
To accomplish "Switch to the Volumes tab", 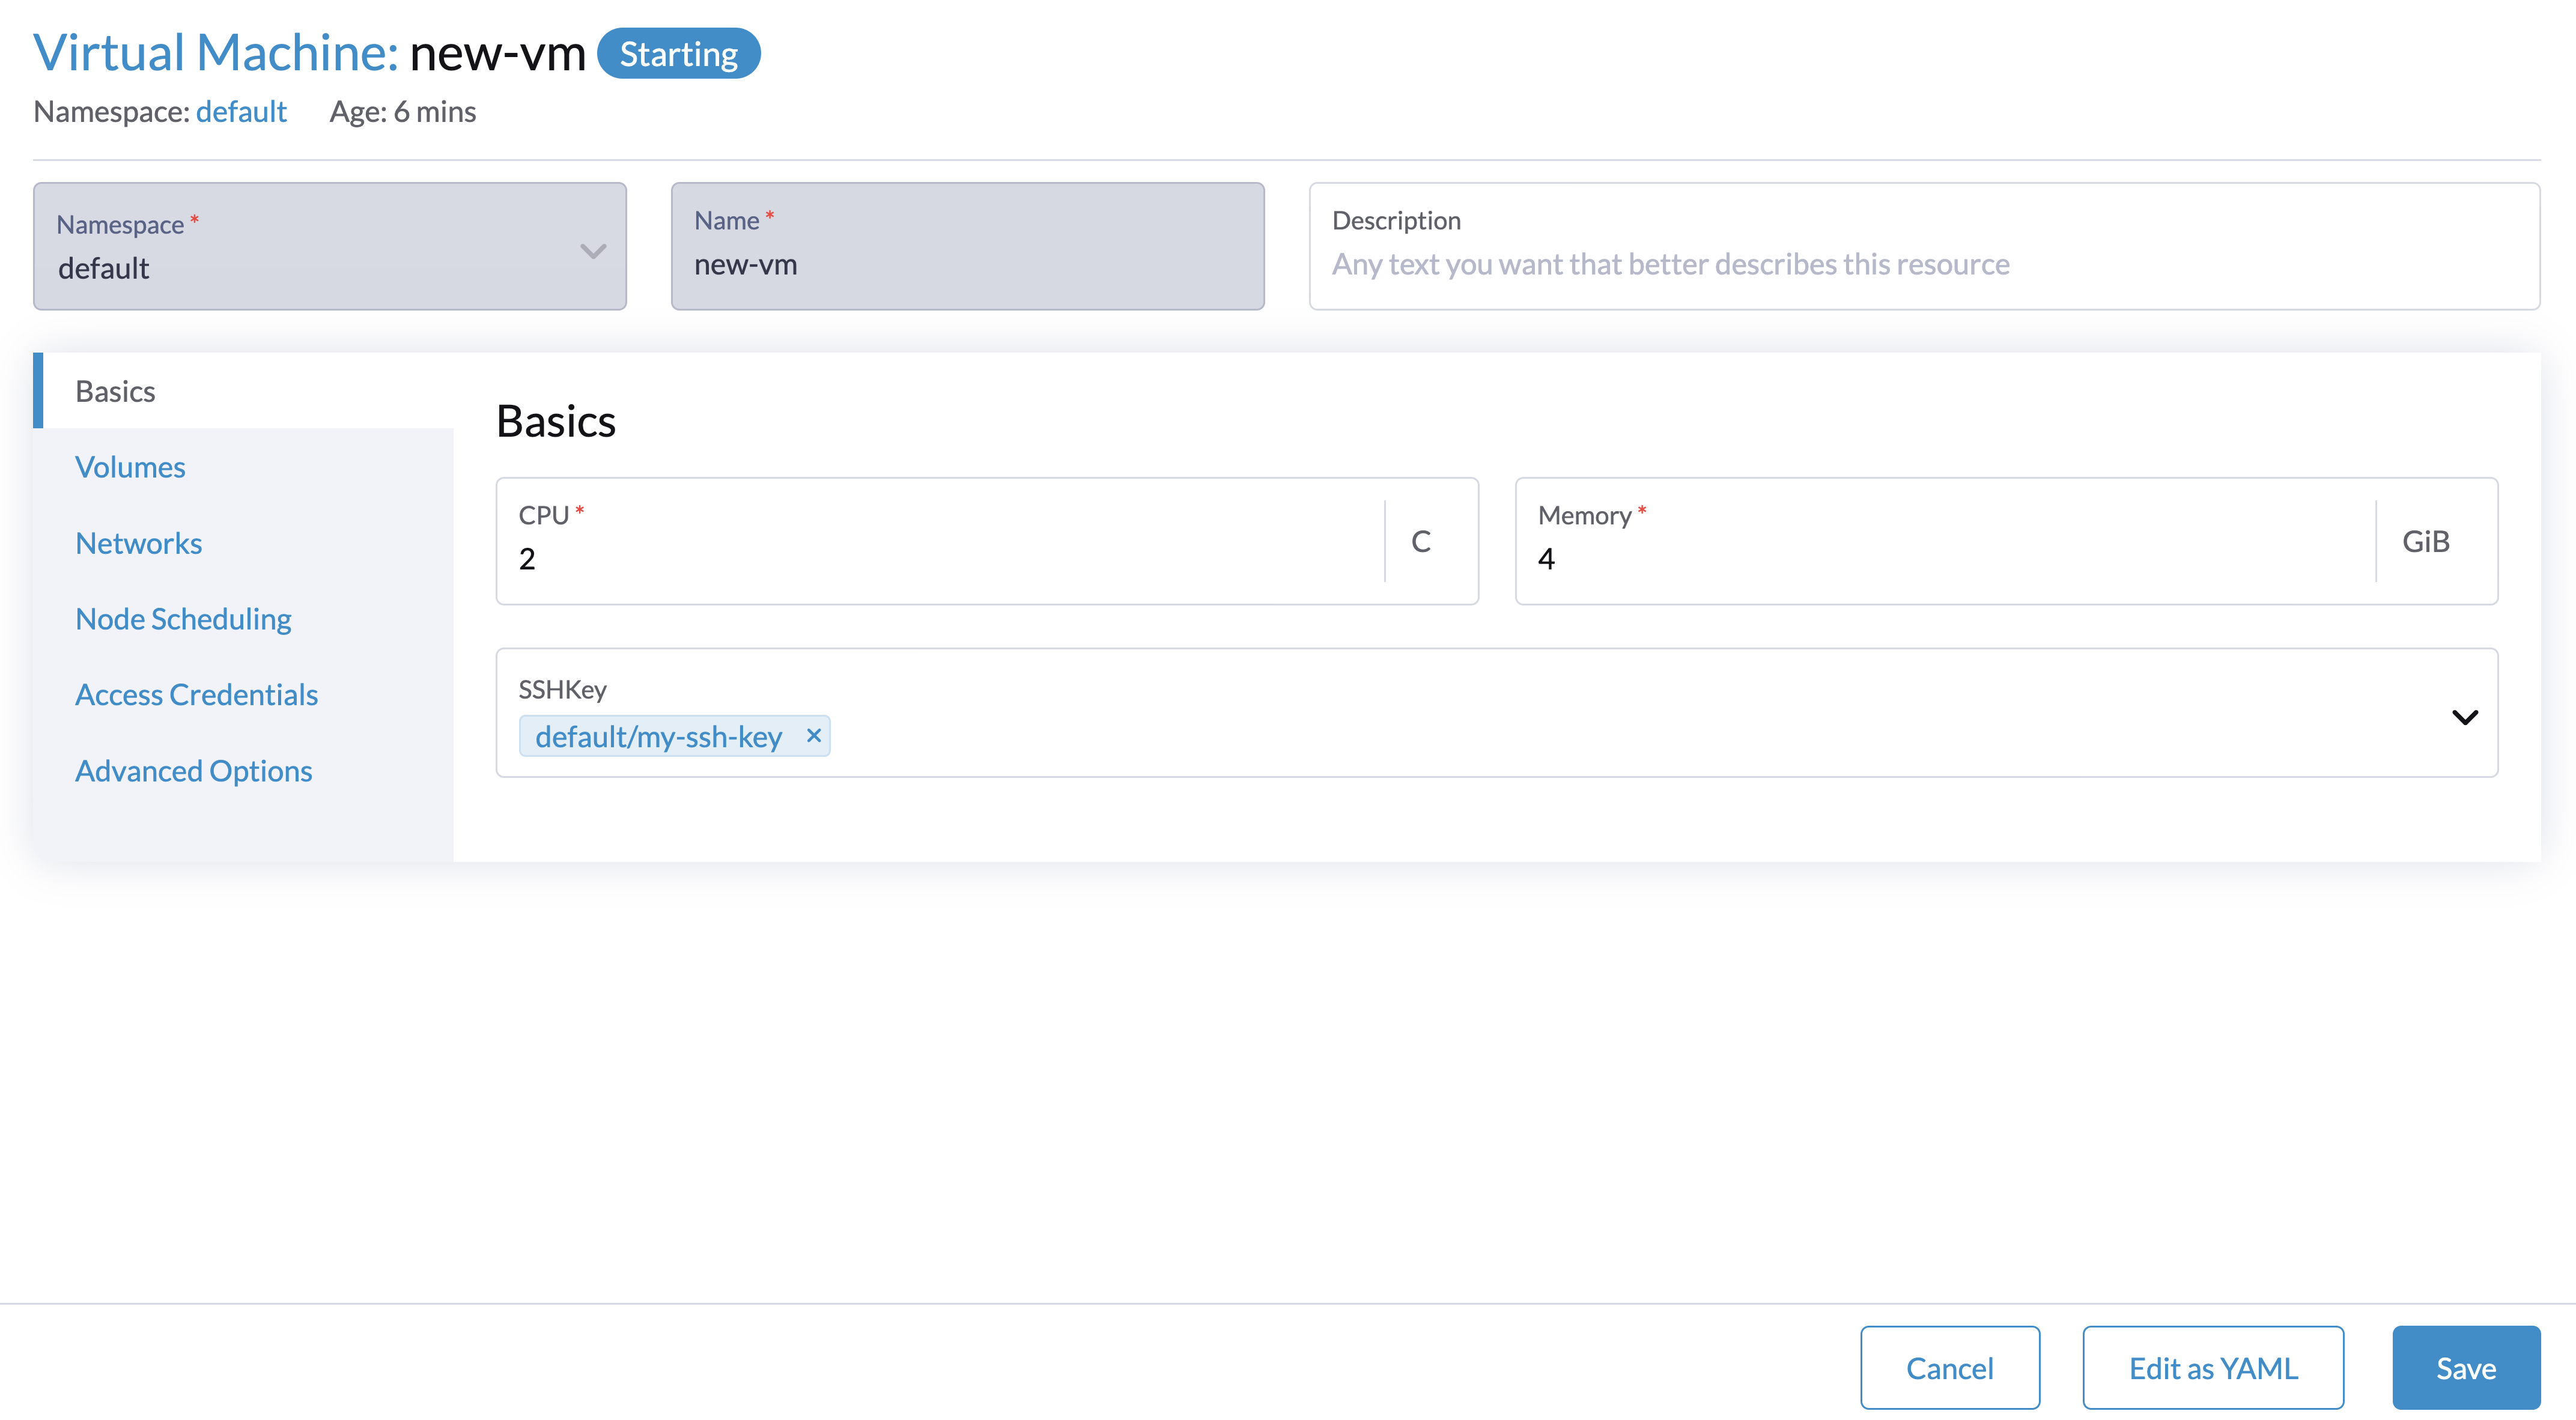I will (130, 466).
